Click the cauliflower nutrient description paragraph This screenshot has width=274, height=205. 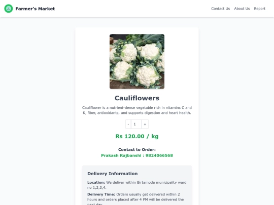coord(137,110)
